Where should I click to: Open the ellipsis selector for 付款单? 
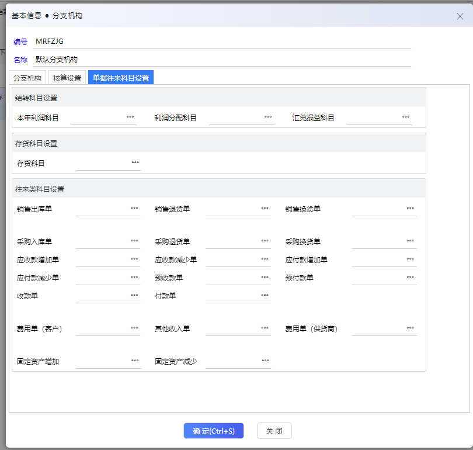[265, 295]
